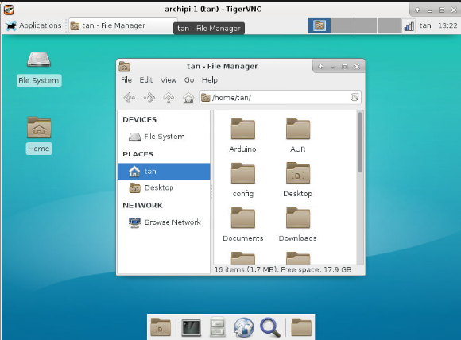Open the Go menu
461x340 pixels.
coord(189,80)
